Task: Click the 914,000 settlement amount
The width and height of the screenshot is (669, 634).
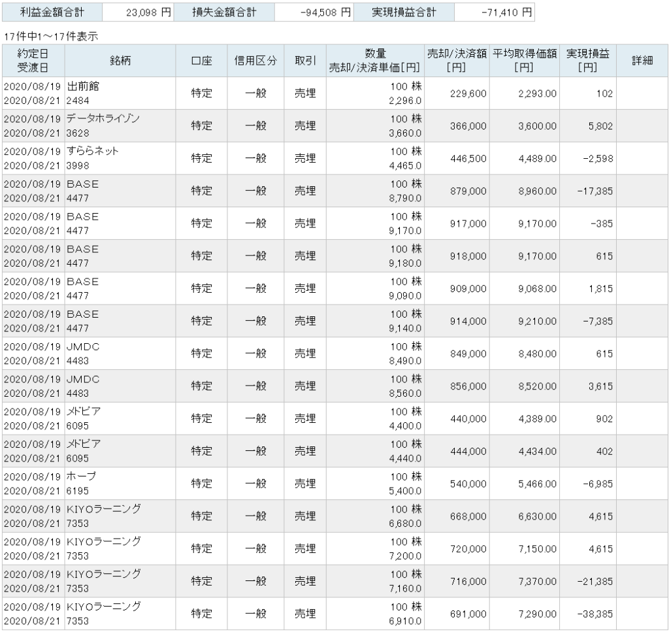Action: [468, 321]
